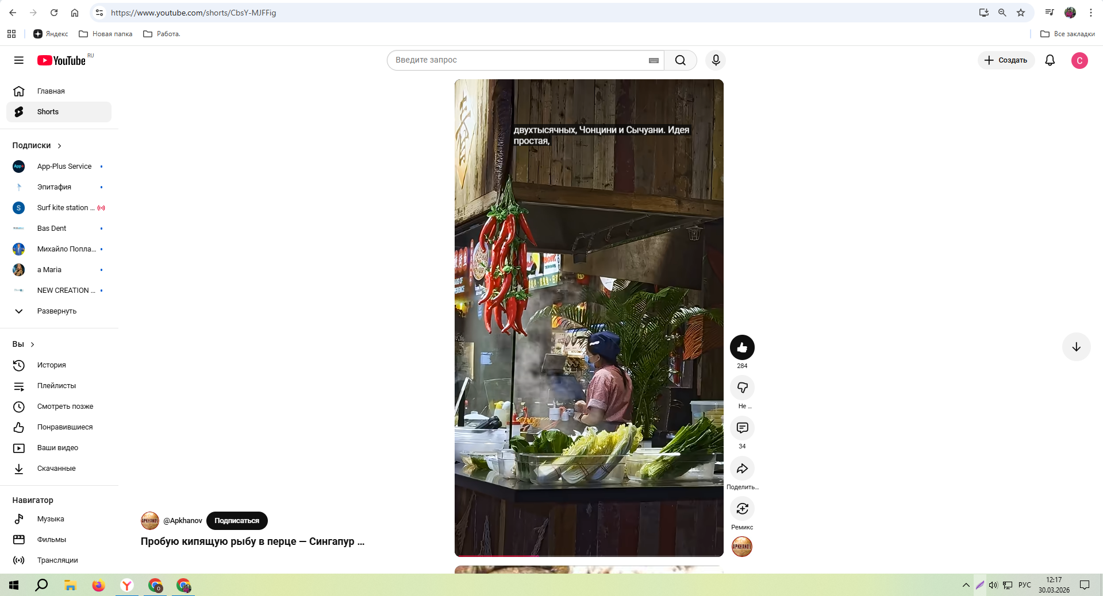Open Windows taskbar search

pos(41,585)
